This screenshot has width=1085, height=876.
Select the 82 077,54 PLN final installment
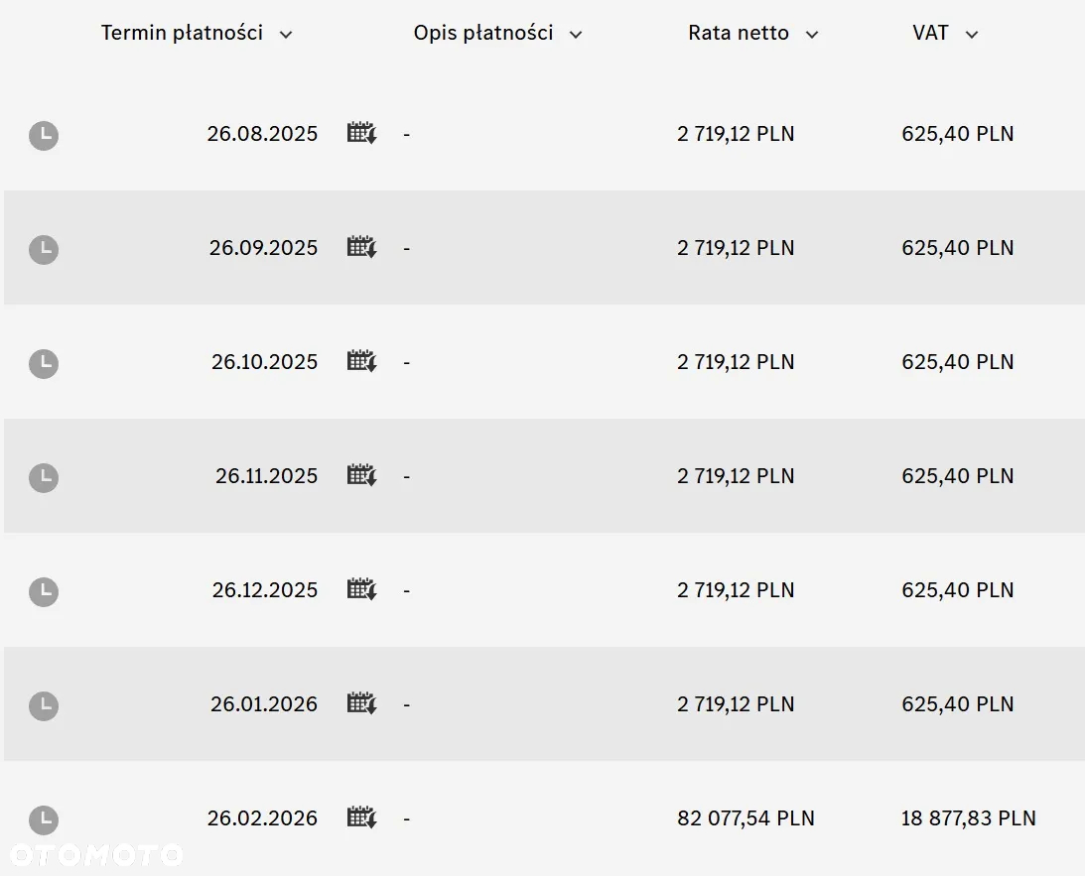tap(746, 817)
